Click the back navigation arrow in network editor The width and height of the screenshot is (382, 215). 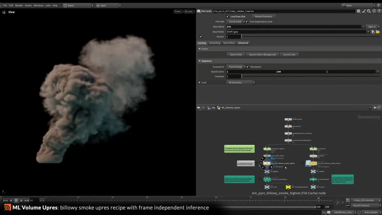[199, 108]
